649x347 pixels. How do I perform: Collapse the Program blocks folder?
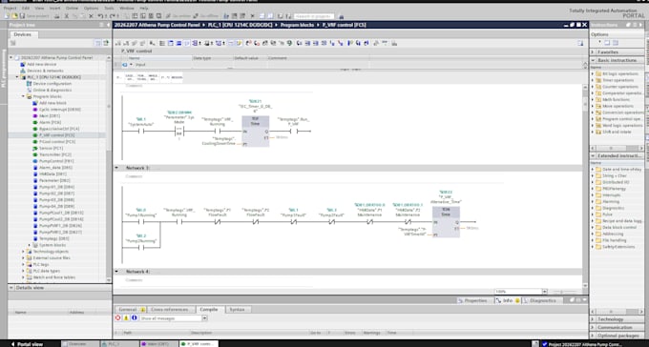tap(23, 96)
